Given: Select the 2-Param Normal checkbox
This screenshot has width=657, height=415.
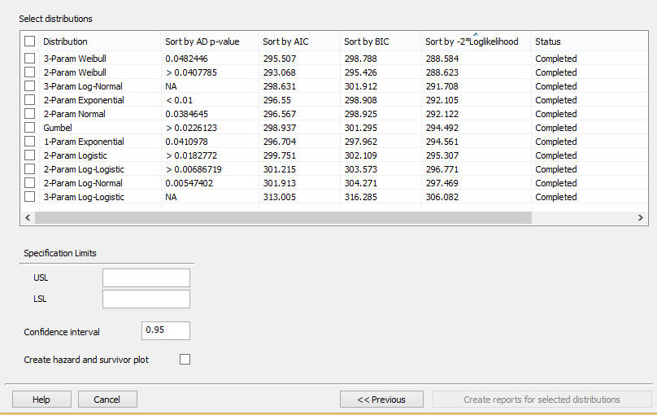Looking at the screenshot, I should point(30,114).
